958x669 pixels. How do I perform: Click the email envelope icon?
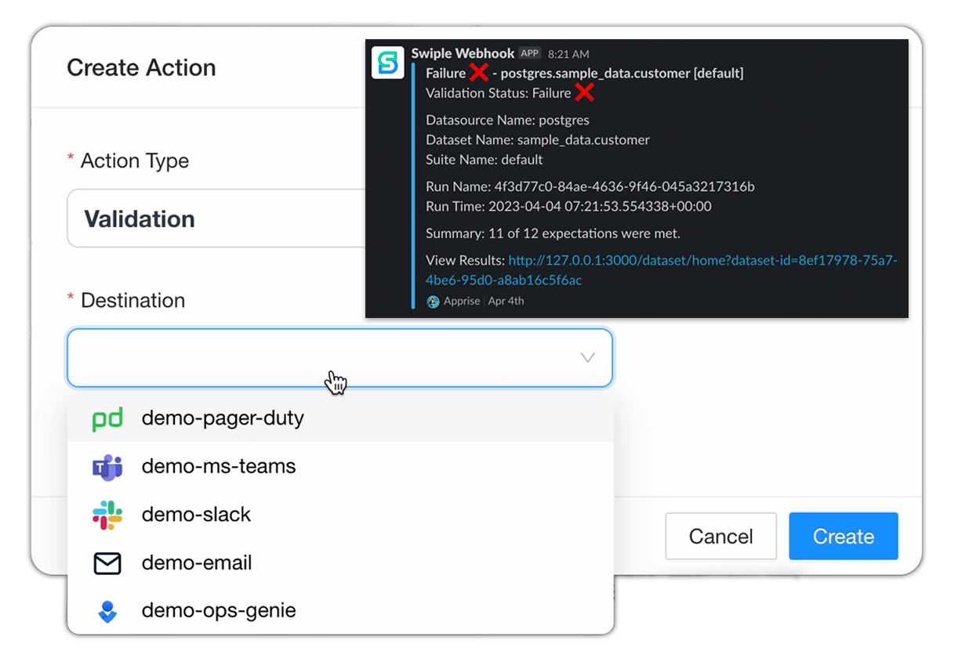(x=107, y=563)
